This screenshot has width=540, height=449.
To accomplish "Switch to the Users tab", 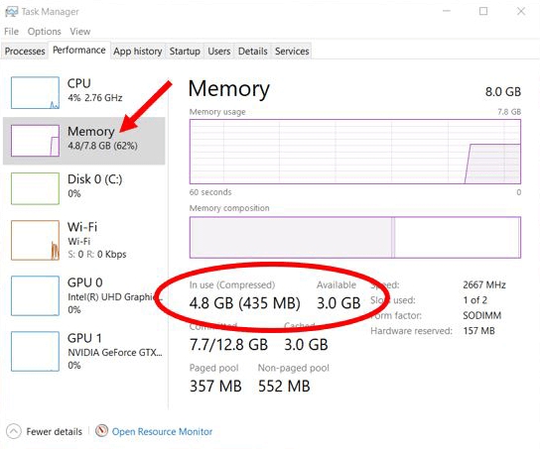I will pos(219,52).
